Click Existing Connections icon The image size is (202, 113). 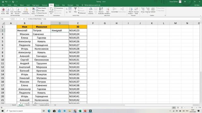(26, 11)
